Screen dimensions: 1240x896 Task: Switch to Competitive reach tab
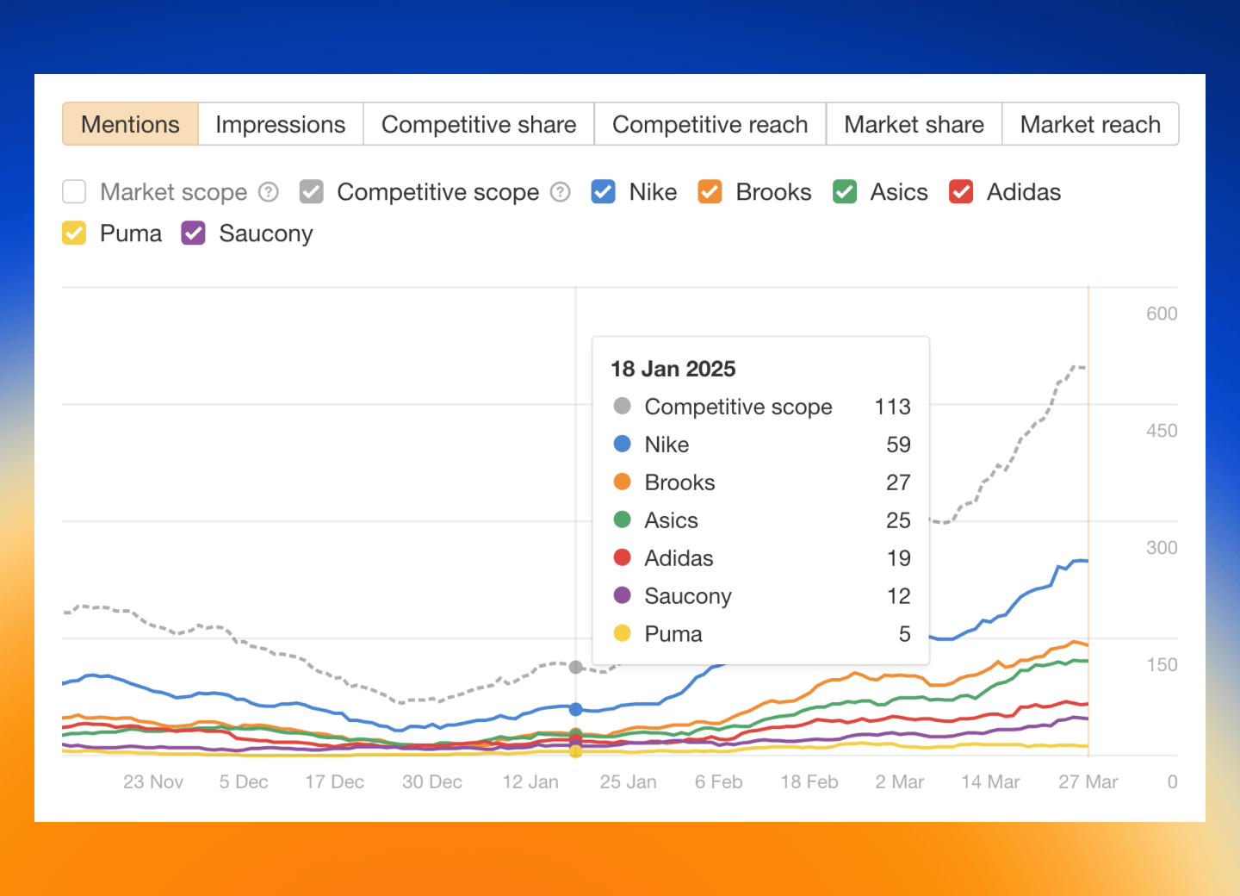tap(710, 124)
